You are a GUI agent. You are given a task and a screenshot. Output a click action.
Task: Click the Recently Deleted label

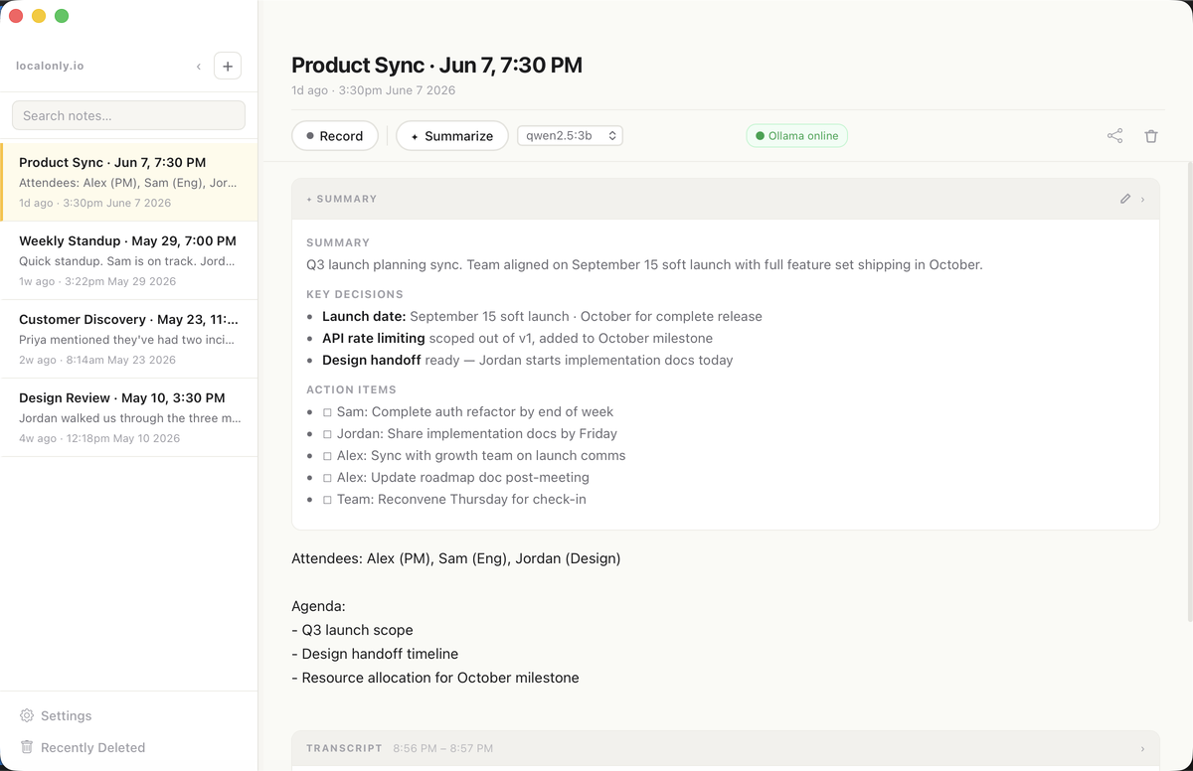[92, 747]
